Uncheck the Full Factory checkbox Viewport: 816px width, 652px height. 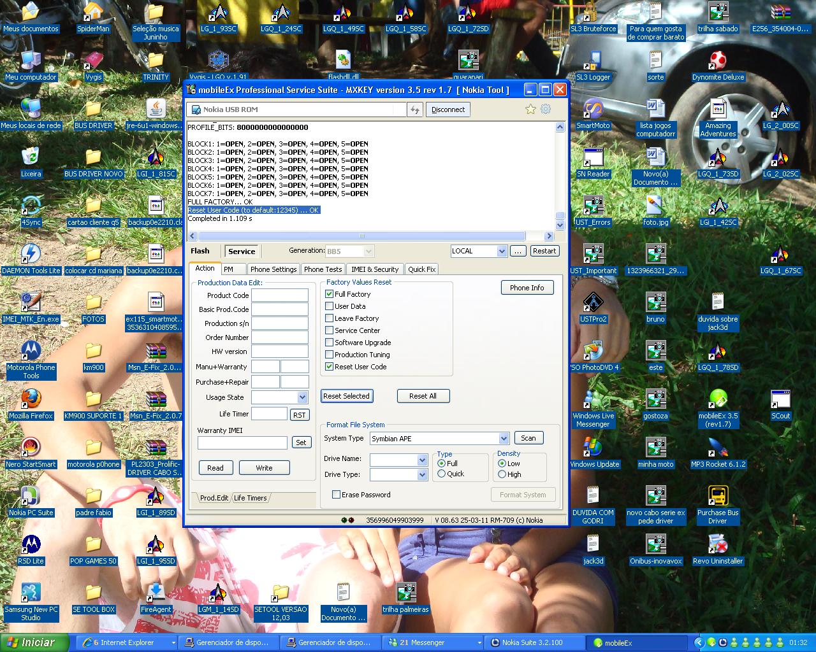point(330,294)
